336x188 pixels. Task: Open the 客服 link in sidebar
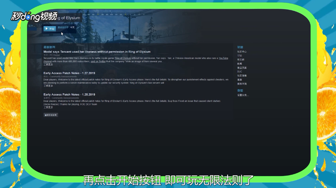(x=240, y=79)
